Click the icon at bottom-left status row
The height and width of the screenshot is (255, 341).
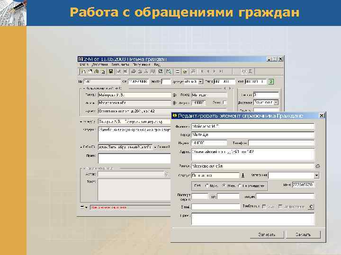pos(82,207)
